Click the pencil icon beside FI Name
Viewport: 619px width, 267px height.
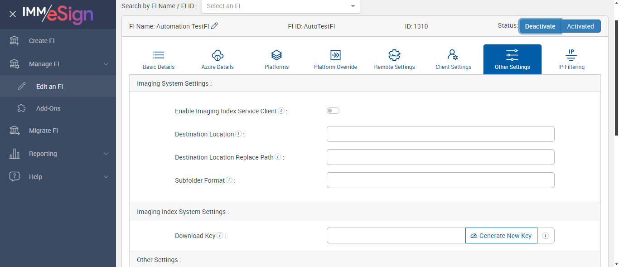coord(215,26)
